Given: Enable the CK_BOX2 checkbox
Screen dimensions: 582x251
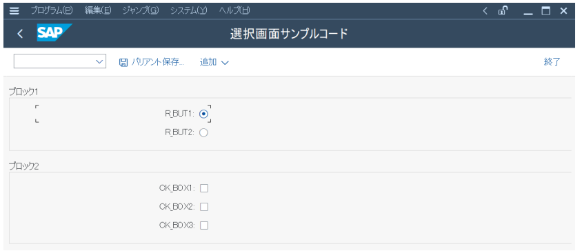Looking at the screenshot, I should (x=204, y=207).
